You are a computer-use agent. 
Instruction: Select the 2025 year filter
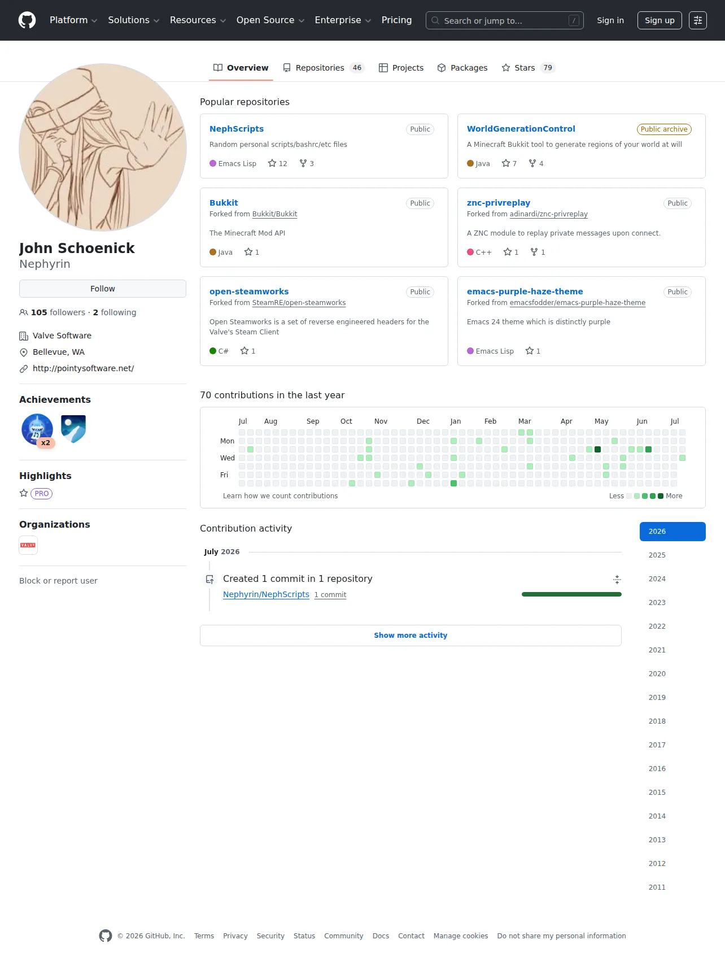(x=672, y=555)
